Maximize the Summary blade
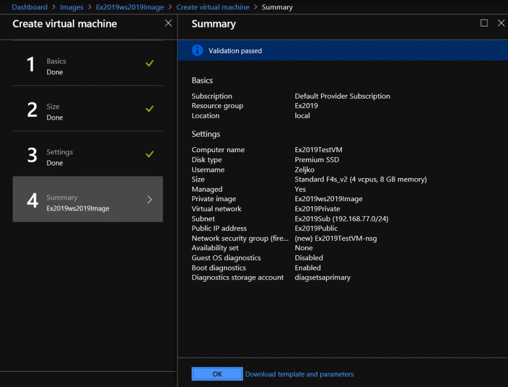This screenshot has width=508, height=387. (x=484, y=23)
